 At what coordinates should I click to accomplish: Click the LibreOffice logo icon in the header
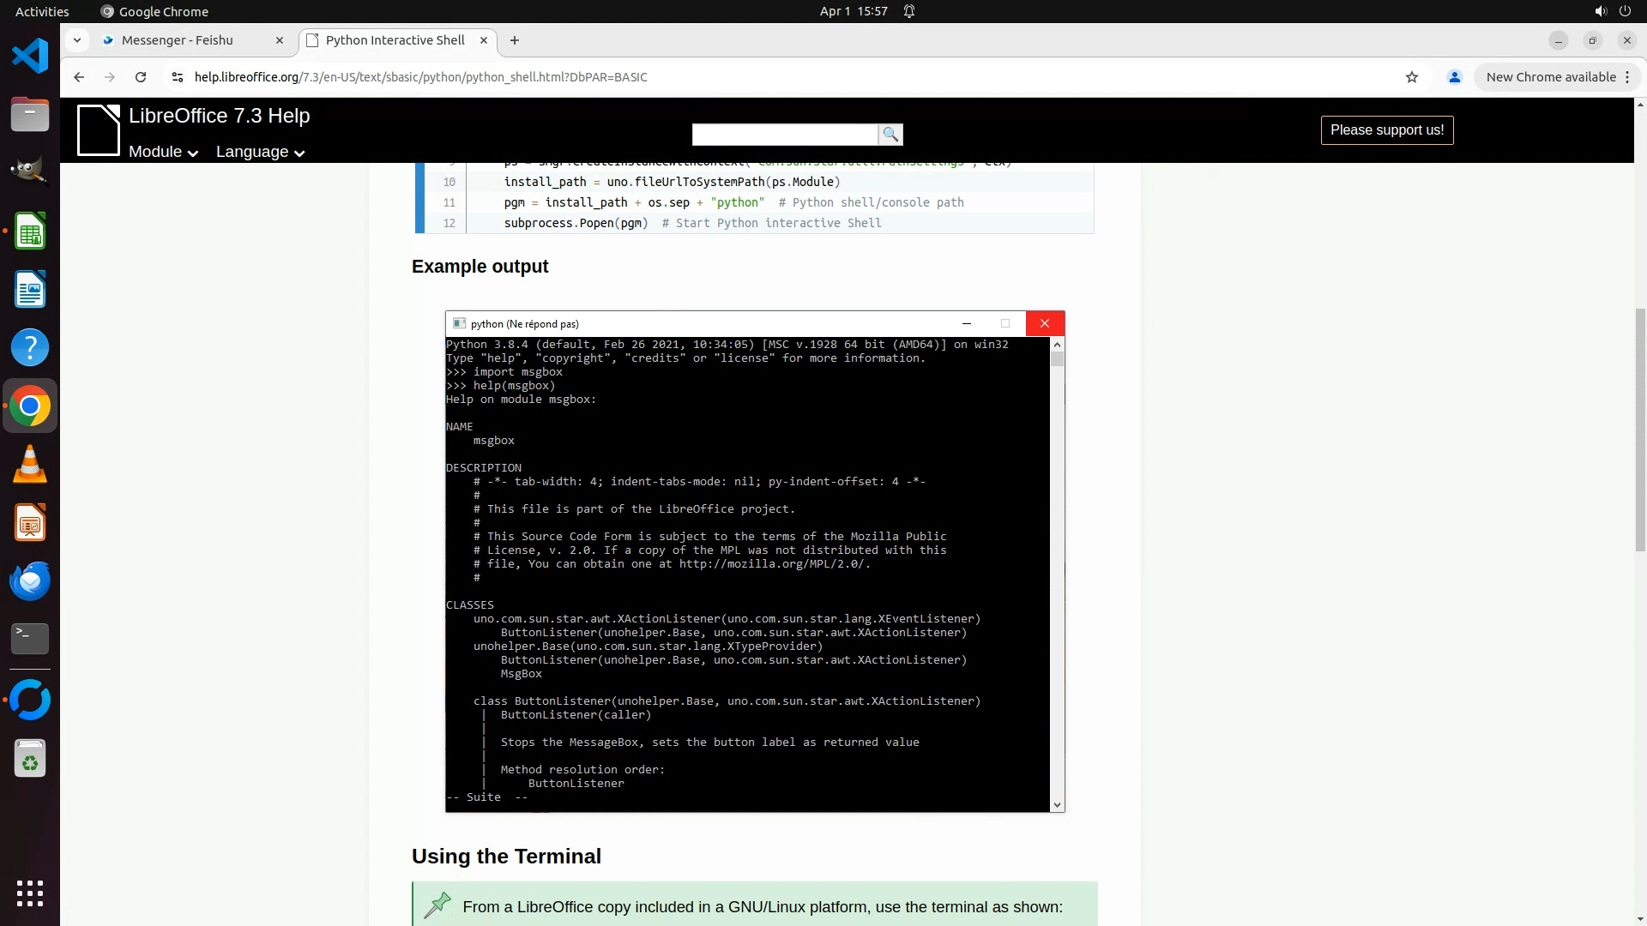[99, 130]
